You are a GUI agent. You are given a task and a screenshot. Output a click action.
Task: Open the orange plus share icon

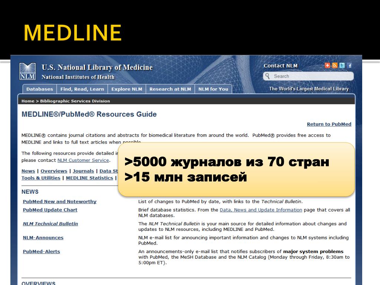pyautogui.click(x=327, y=65)
